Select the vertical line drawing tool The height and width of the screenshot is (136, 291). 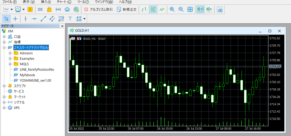tap(25, 19)
